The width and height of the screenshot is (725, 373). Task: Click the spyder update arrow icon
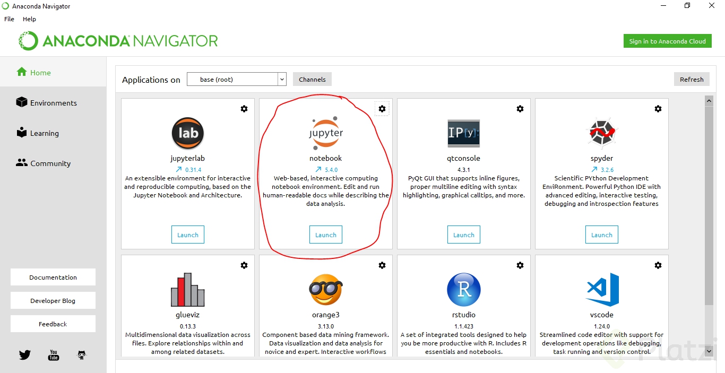[594, 170]
